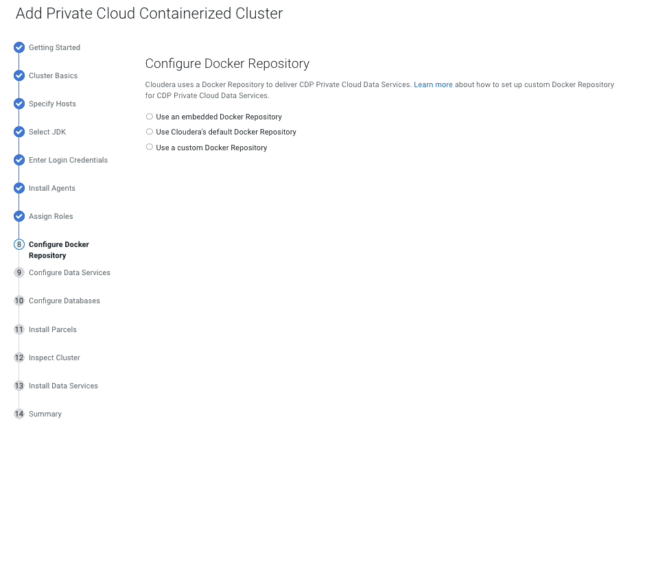This screenshot has height=562, width=645.
Task: Select Use a custom Docker Repository
Action: (x=150, y=147)
